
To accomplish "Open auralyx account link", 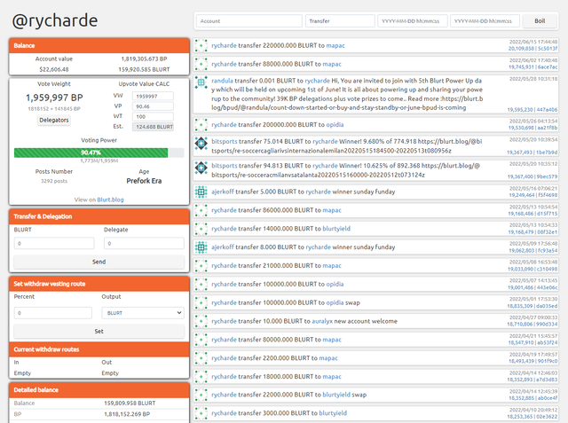I will click(322, 321).
